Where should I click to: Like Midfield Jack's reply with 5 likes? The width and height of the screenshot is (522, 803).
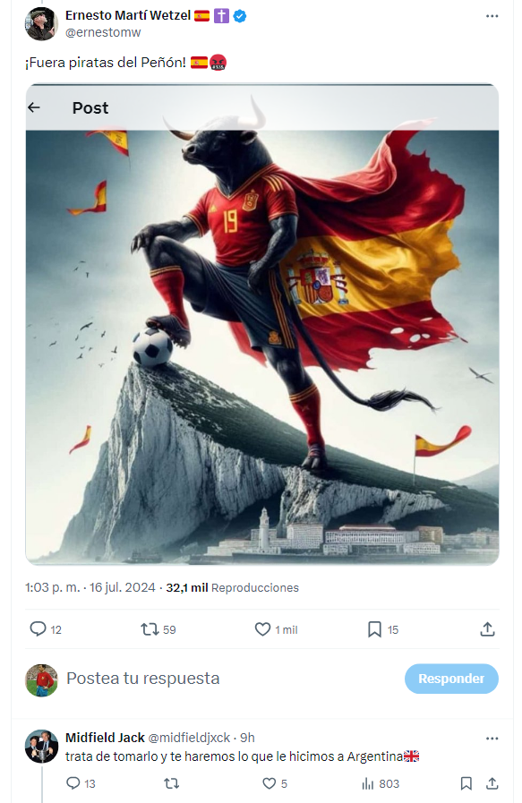coord(269,783)
